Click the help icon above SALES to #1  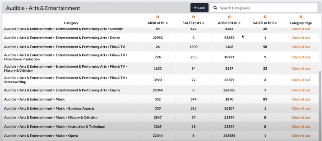pyautogui.click(x=193, y=17)
